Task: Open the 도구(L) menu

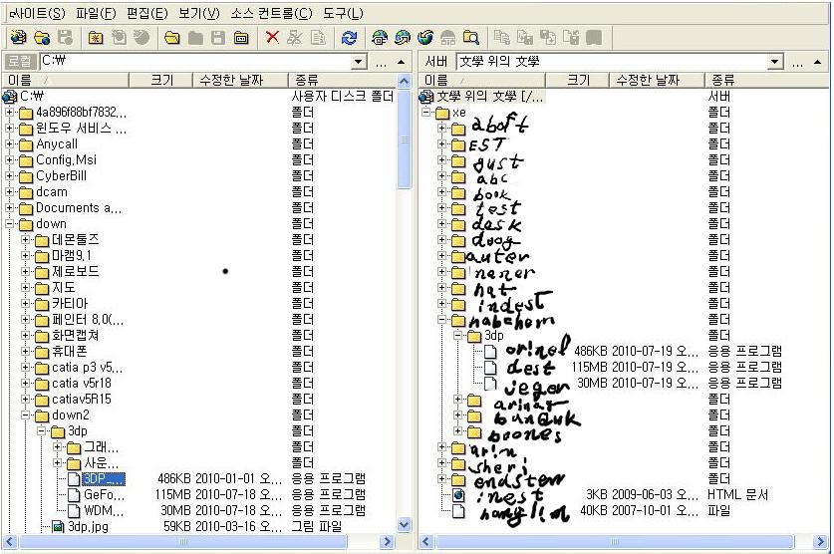Action: click(x=343, y=13)
